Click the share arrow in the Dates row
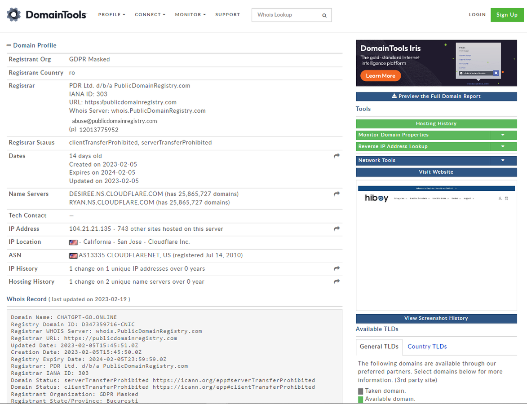 [x=337, y=156]
